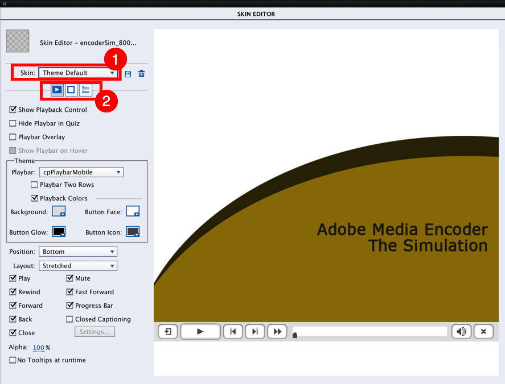Click the play button in preview playbar
The width and height of the screenshot is (505, 384).
(x=200, y=332)
